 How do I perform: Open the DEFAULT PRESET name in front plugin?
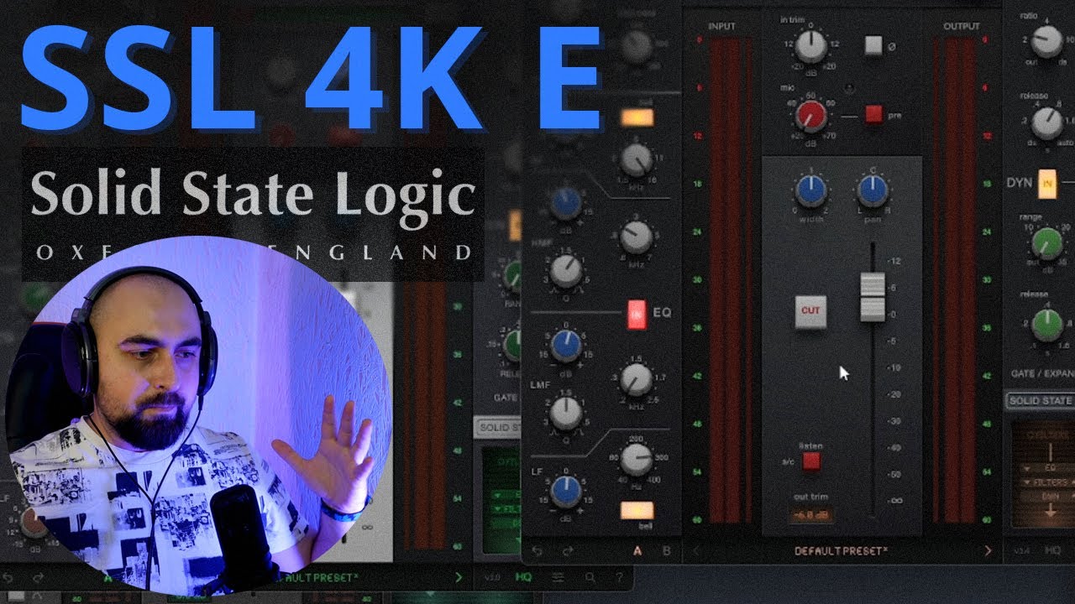841,551
